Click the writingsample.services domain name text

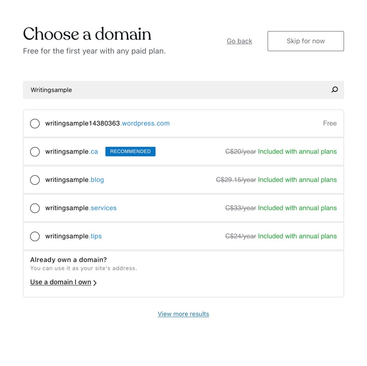click(81, 208)
